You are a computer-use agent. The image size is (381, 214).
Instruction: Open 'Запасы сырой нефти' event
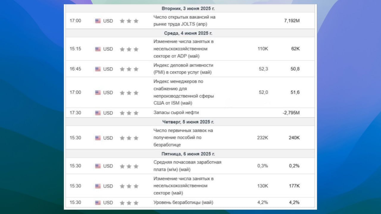click(176, 112)
